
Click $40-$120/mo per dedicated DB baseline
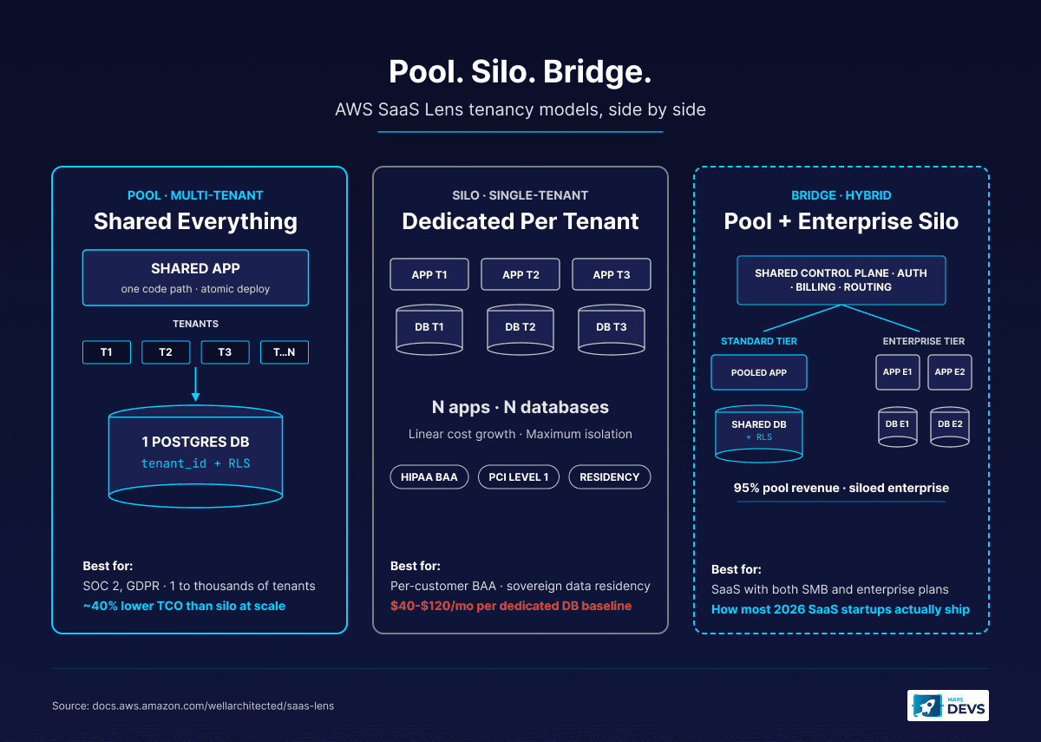[x=510, y=606]
